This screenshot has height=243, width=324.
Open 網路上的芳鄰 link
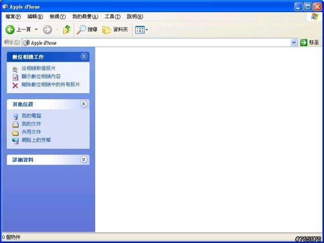36,140
